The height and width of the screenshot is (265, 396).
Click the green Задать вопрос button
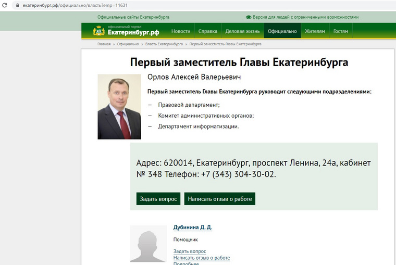pyautogui.click(x=158, y=199)
